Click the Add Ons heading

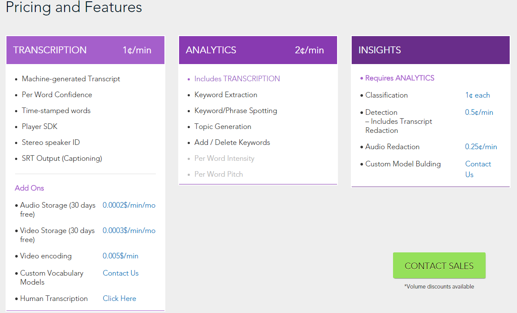(x=29, y=188)
